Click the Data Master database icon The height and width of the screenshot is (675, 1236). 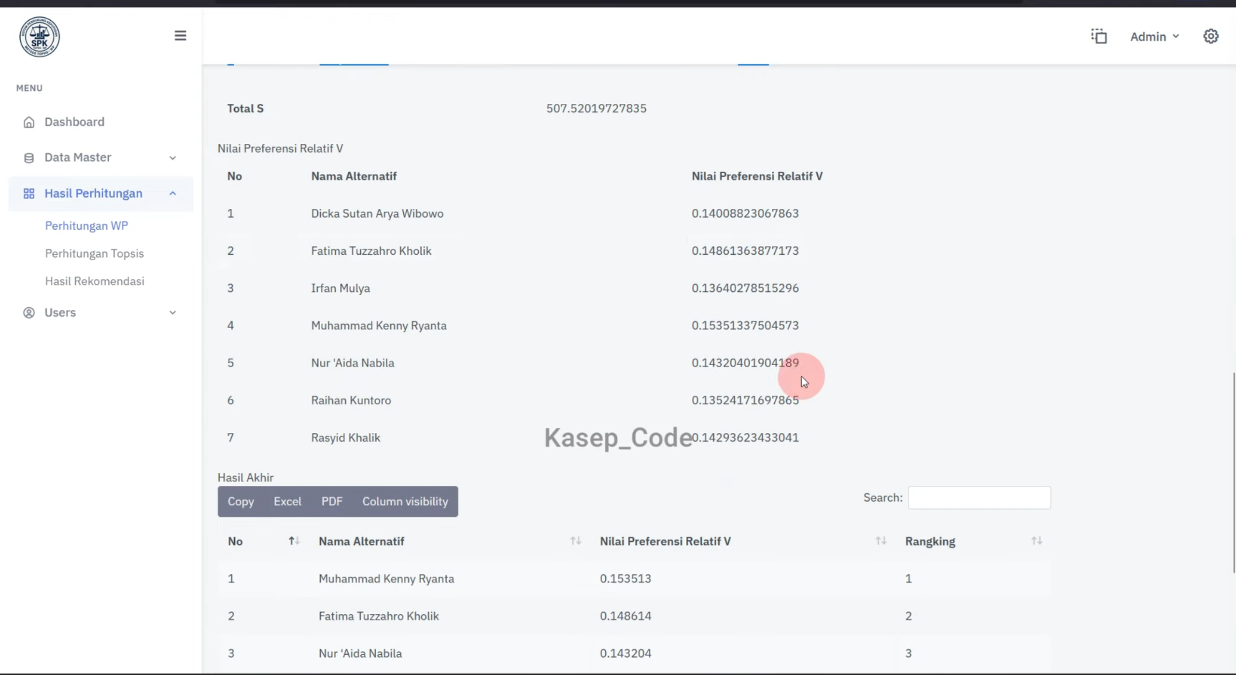29,158
